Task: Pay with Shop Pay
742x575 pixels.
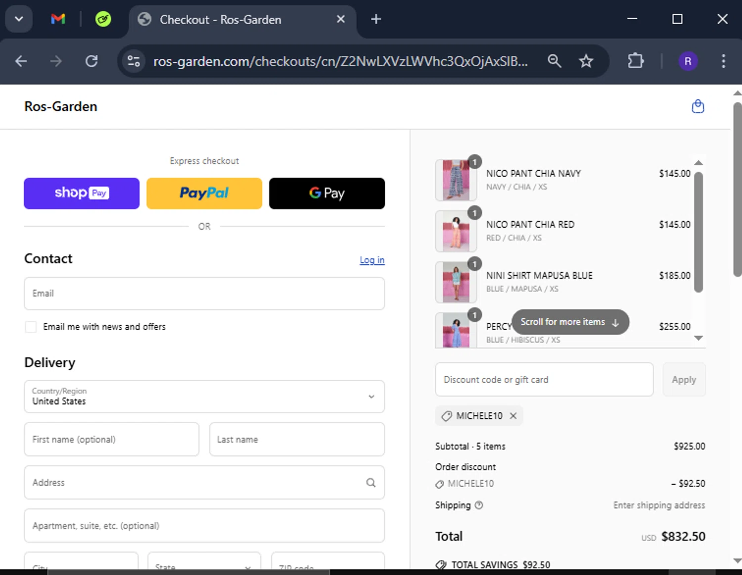Action: pyautogui.click(x=82, y=193)
